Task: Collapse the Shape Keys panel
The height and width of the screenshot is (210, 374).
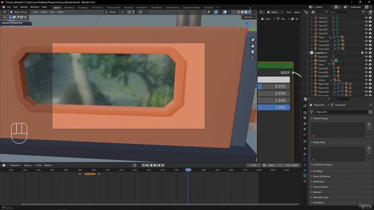Action: [x=319, y=142]
